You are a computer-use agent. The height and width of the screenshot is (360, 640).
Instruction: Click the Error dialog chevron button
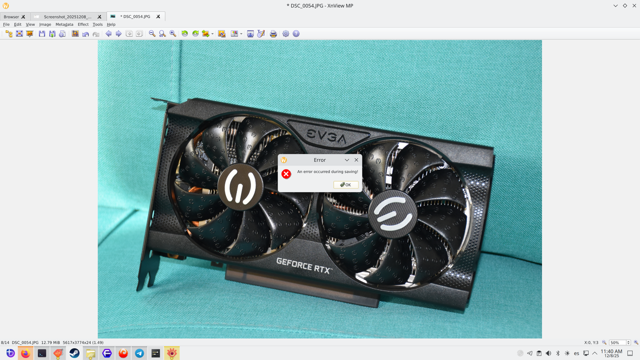347,160
